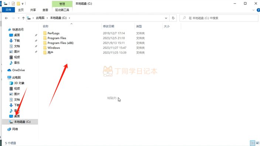Expand address bar history dropdown

[x=166, y=18]
